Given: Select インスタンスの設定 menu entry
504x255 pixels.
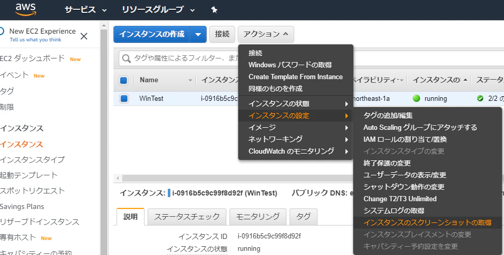Looking at the screenshot, I should pos(296,116).
